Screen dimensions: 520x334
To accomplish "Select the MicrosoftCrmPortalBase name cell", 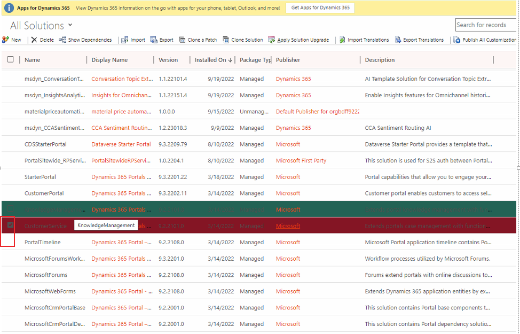I will (54, 307).
